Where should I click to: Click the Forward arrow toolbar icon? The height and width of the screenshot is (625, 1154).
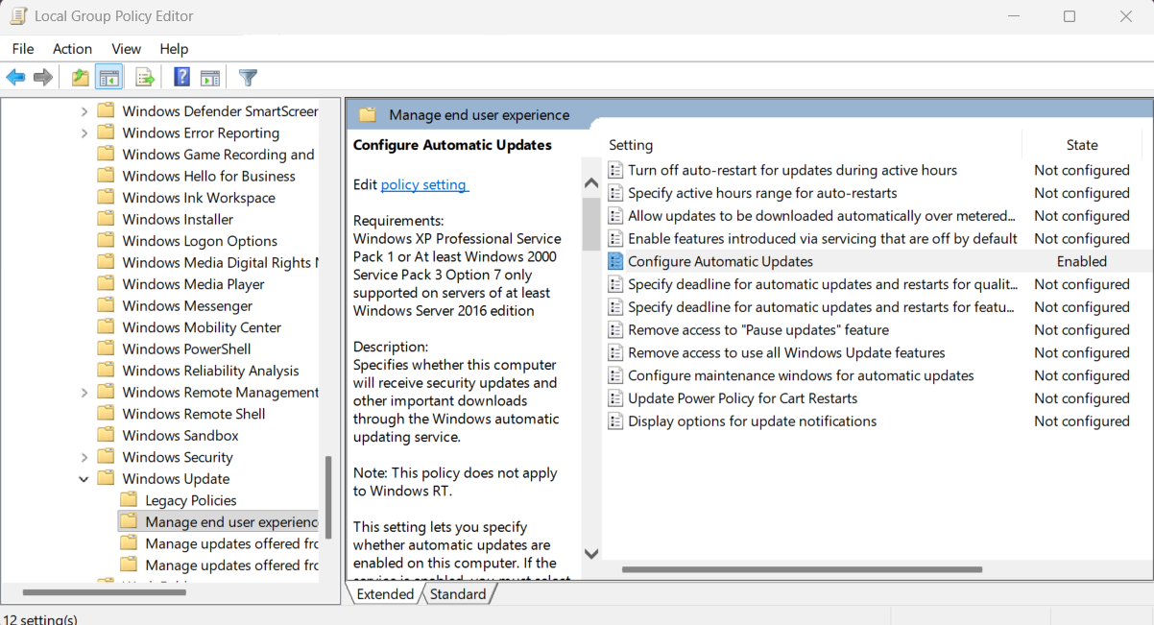pyautogui.click(x=43, y=78)
